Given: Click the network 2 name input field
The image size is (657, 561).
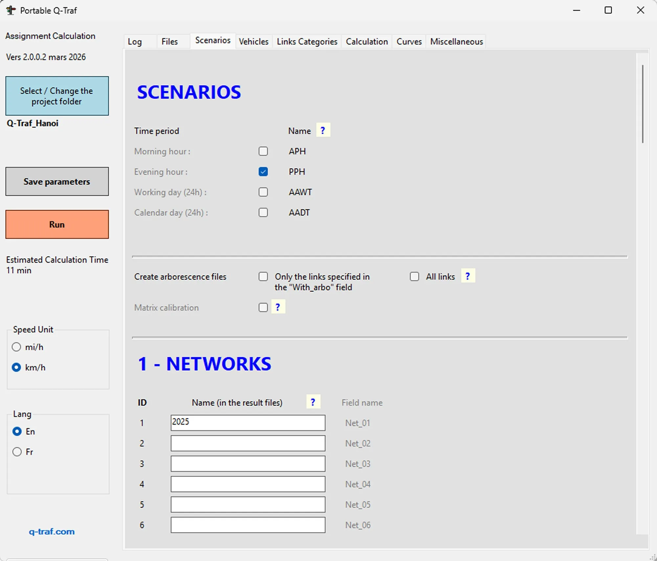Looking at the screenshot, I should [248, 443].
